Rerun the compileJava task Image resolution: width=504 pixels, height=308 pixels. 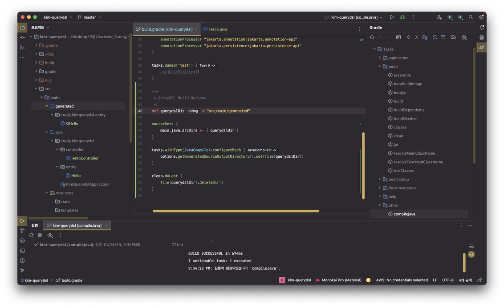[32, 235]
